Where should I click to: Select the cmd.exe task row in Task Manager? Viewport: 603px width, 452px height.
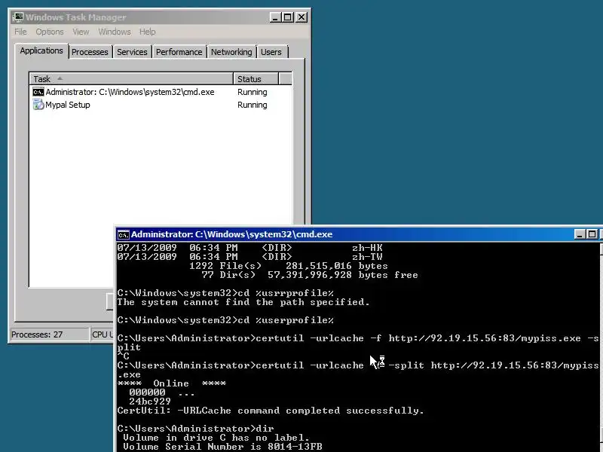click(161, 92)
